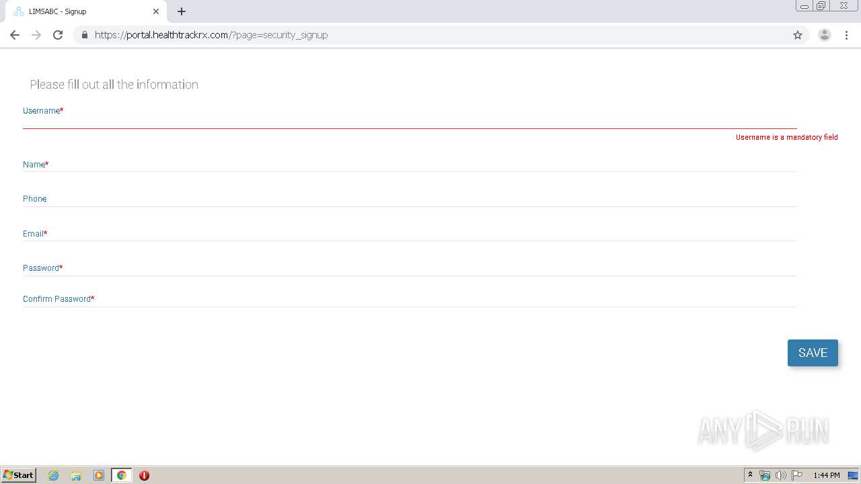The height and width of the screenshot is (484, 861).
Task: Switch to Chrome in the taskbar
Action: pos(121,475)
